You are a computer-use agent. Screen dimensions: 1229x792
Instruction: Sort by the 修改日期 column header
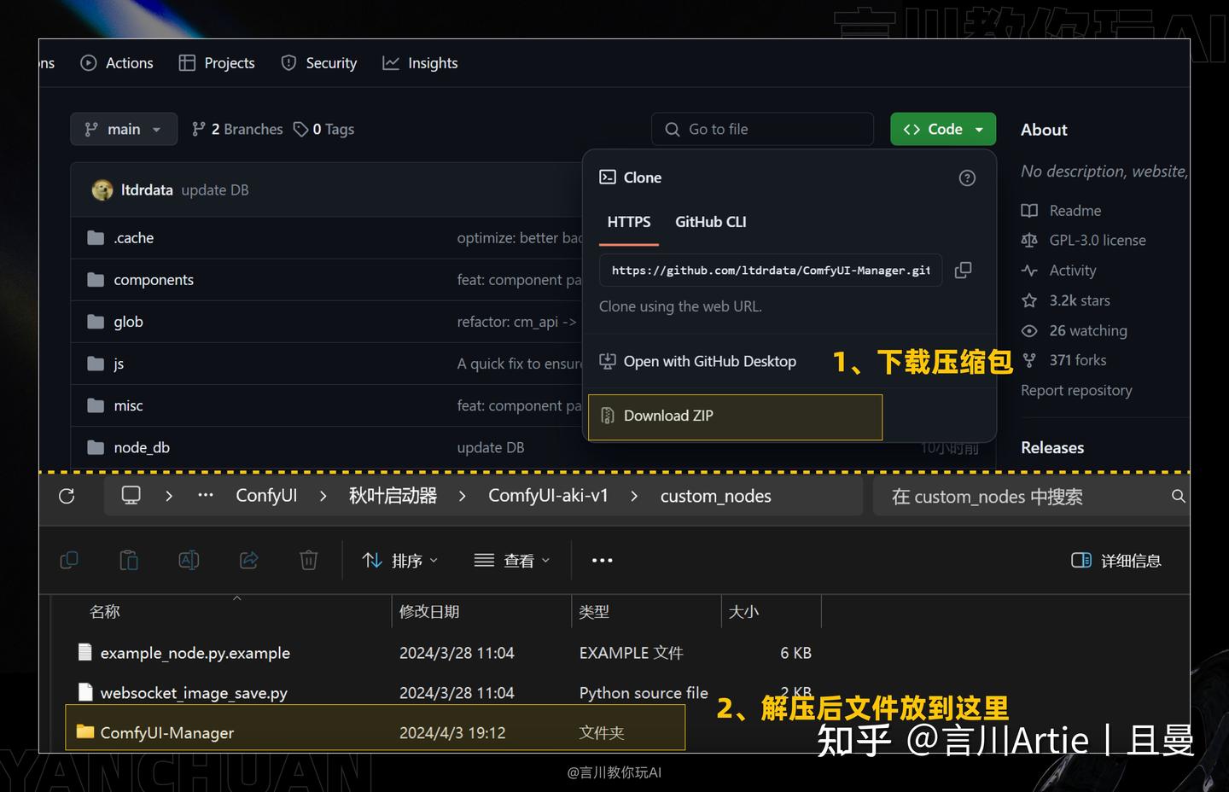(429, 612)
